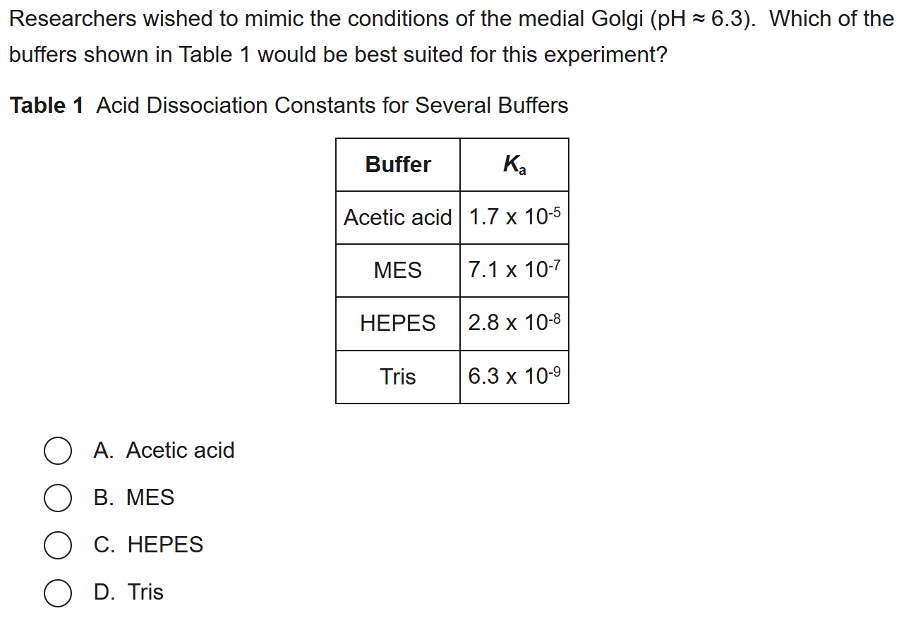Image resolution: width=899 pixels, height=637 pixels.
Task: Click the MES row name cell in table
Action: click(398, 271)
